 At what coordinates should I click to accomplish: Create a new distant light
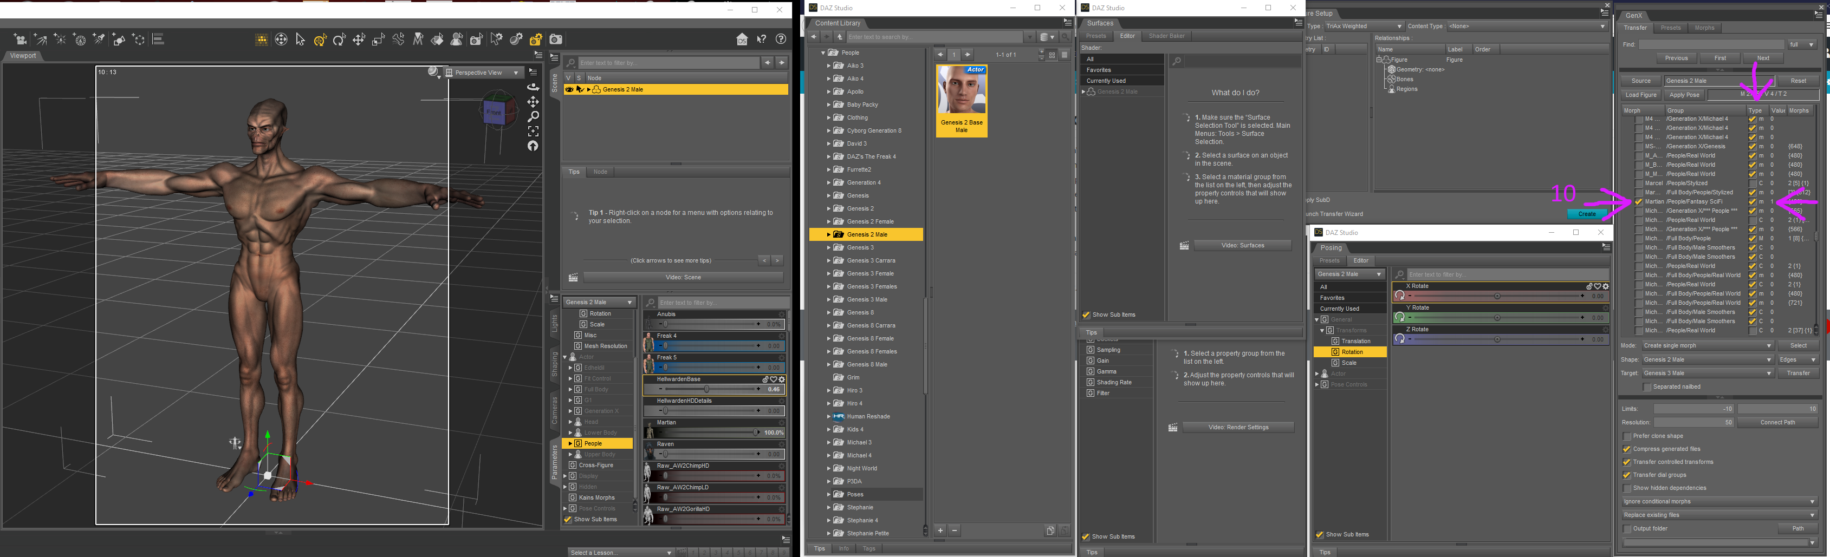[40, 40]
